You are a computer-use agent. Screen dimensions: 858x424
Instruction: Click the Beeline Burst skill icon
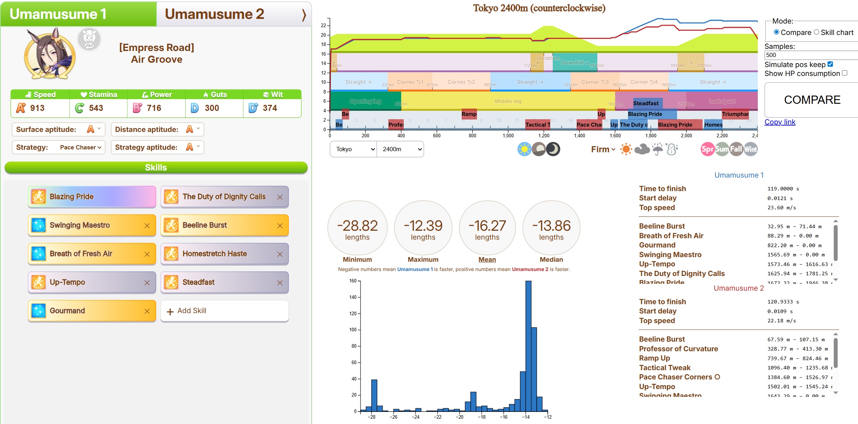coord(171,225)
